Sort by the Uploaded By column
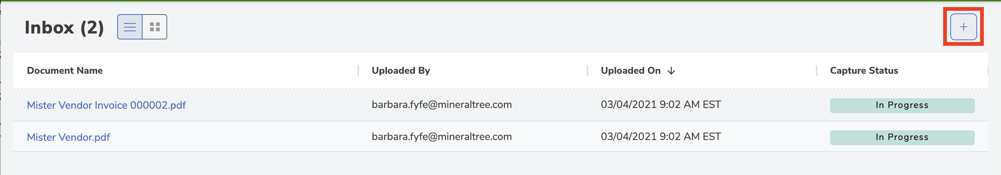This screenshot has height=175, width=1001. coord(400,71)
